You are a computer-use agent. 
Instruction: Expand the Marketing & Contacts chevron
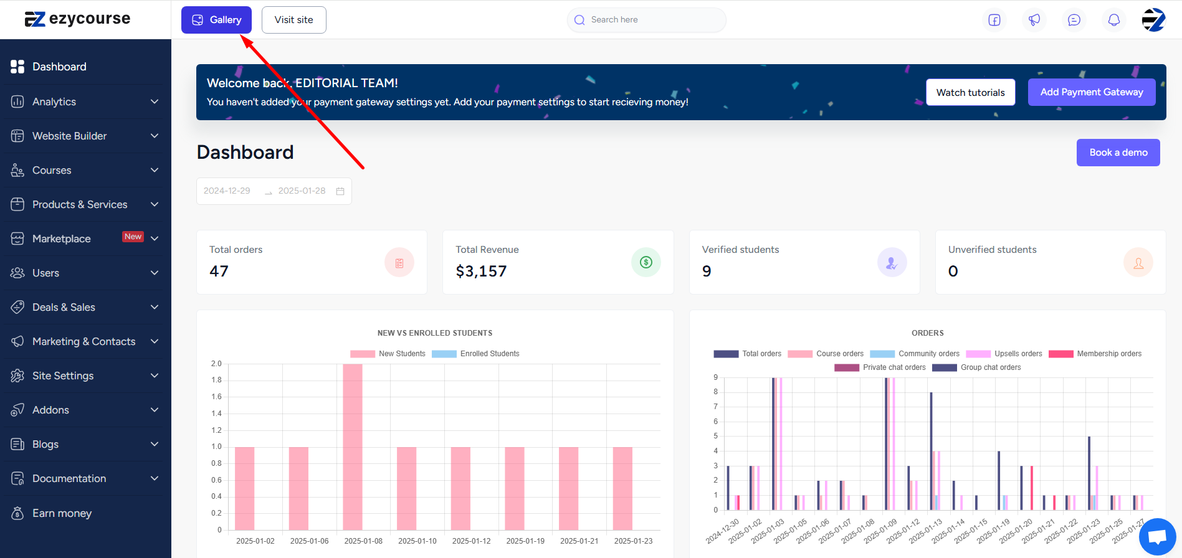155,341
